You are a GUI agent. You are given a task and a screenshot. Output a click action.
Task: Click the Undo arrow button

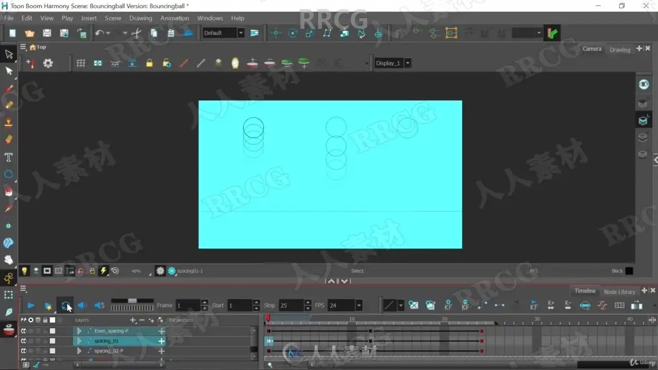coord(99,33)
